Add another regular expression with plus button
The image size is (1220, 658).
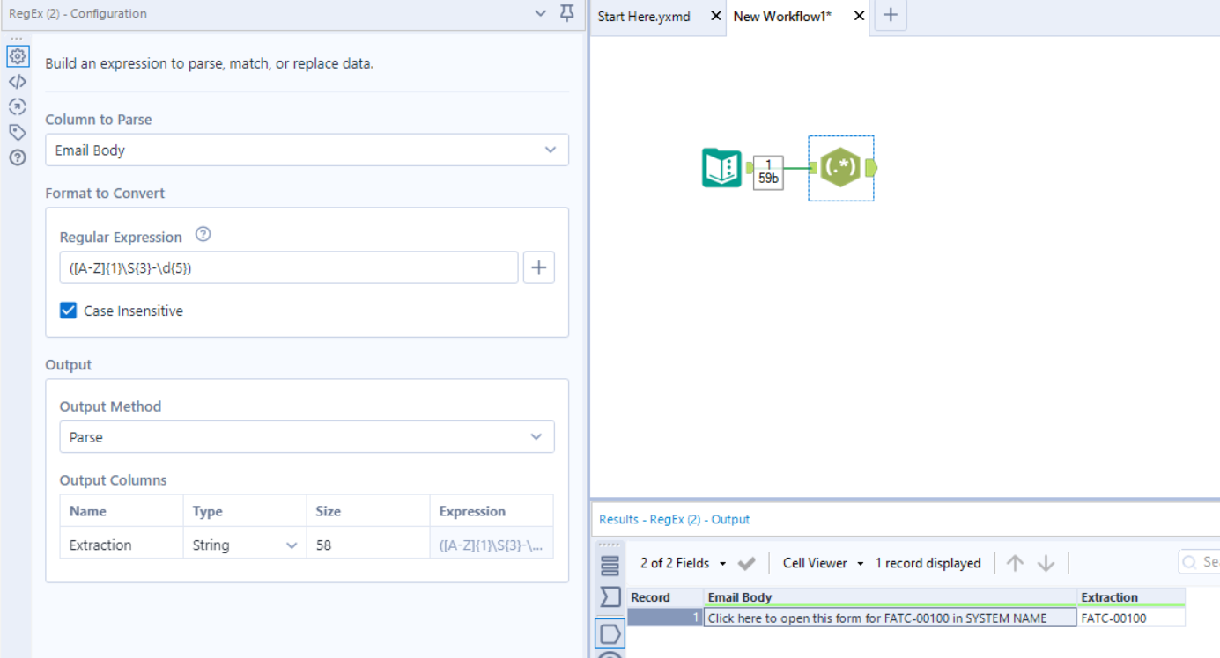pyautogui.click(x=538, y=267)
